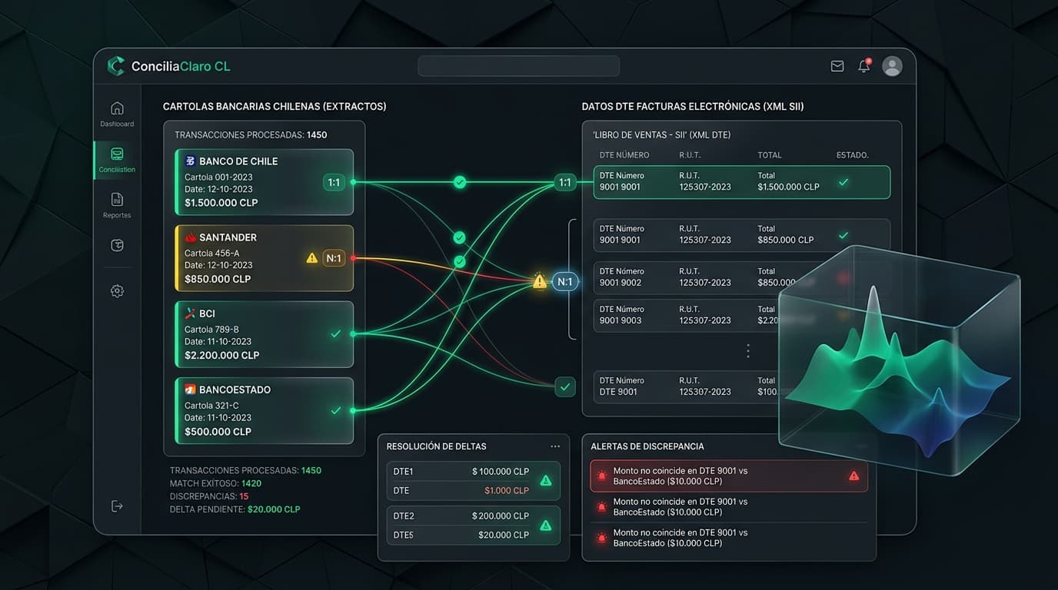Click the R.U.T. column header
This screenshot has height=590, width=1058.
(x=690, y=155)
